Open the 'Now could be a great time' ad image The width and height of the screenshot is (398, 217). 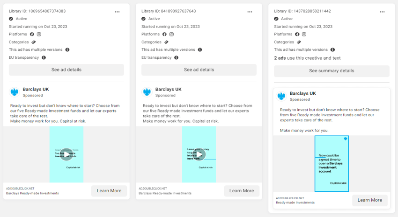(332, 164)
